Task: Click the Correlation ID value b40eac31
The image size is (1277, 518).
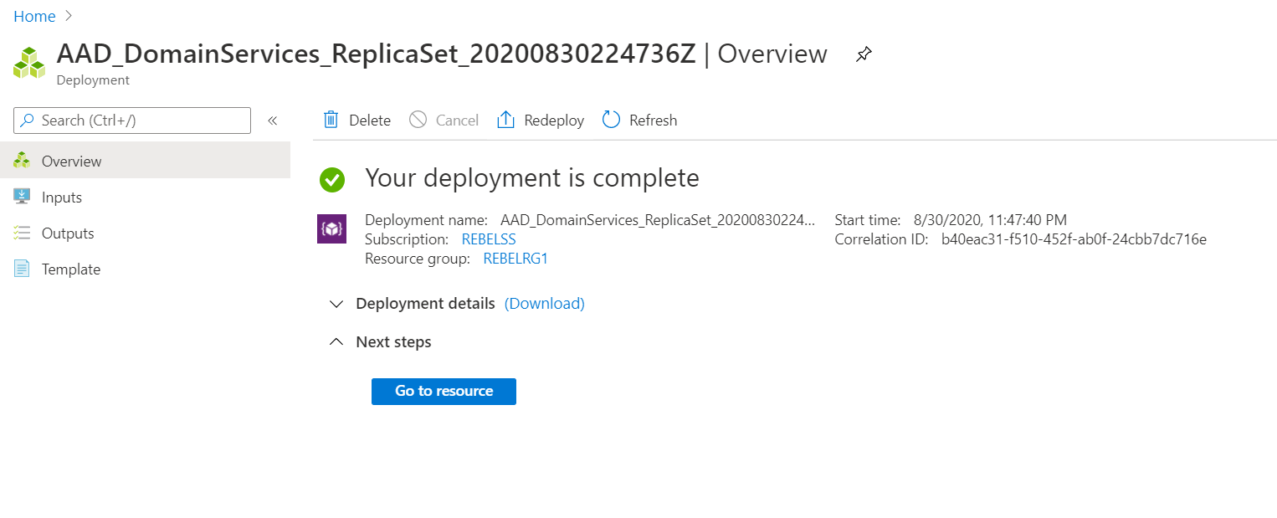Action: pos(1074,239)
